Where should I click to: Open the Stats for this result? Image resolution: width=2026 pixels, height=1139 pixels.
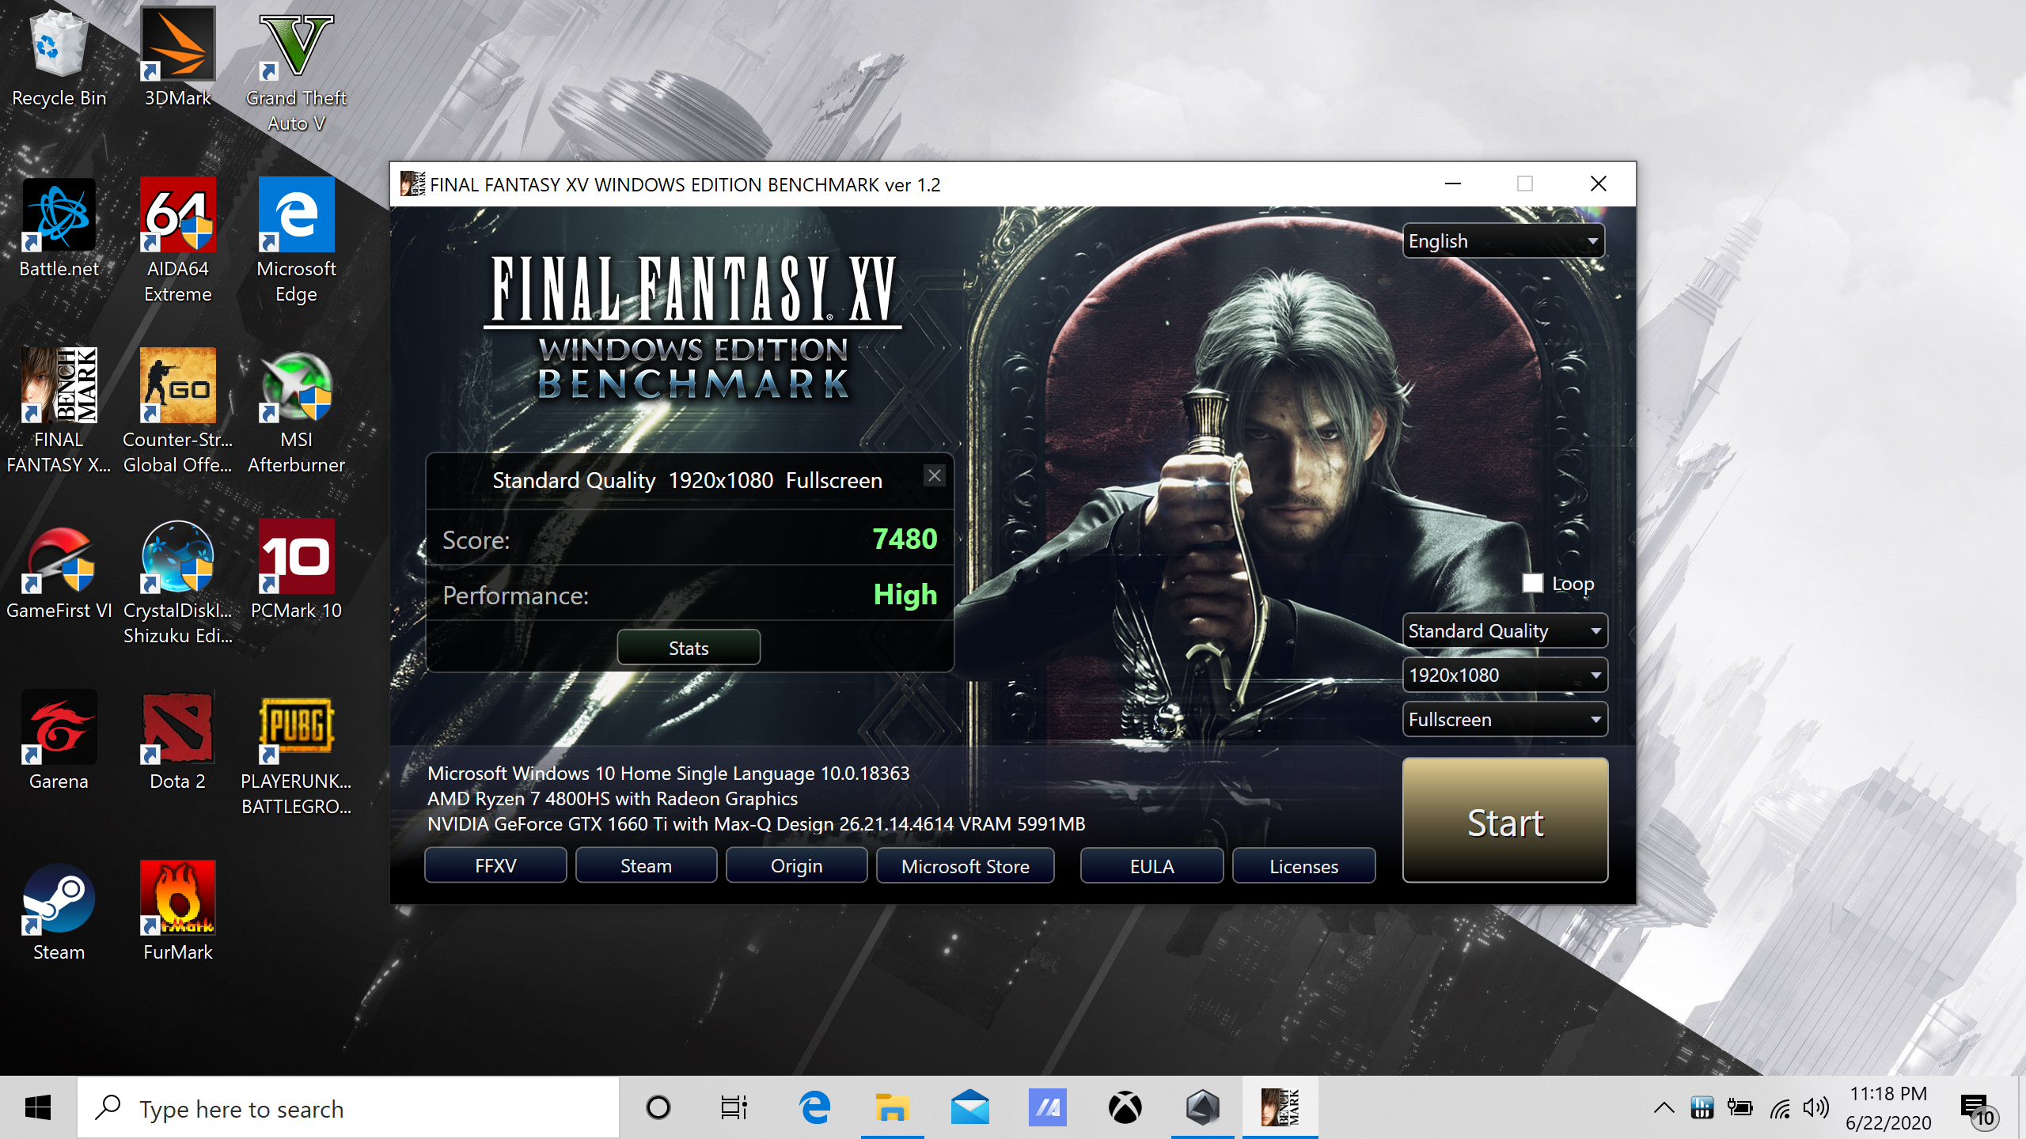click(689, 648)
